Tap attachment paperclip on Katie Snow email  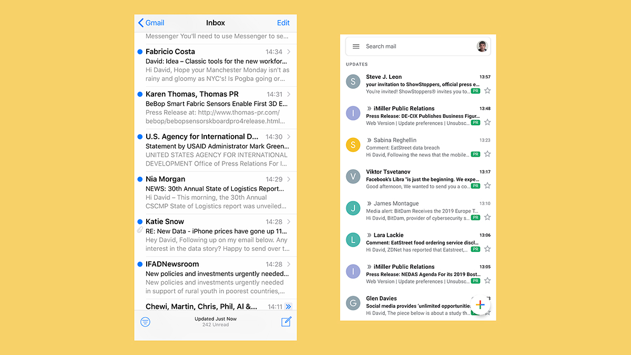(140, 230)
